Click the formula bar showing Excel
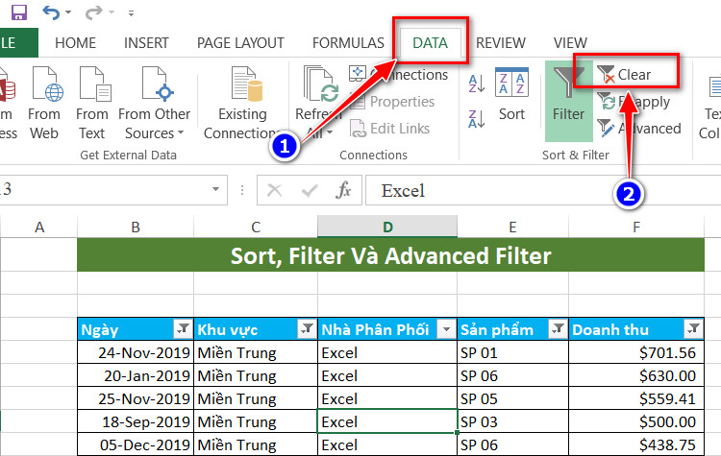 [542, 190]
